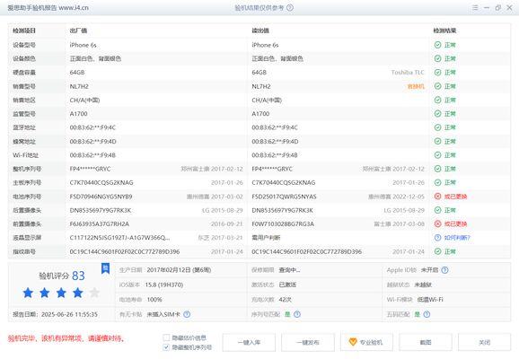Click 激活状态 value 已激活
Viewport: 519px width, 359px height.
[x=287, y=285]
